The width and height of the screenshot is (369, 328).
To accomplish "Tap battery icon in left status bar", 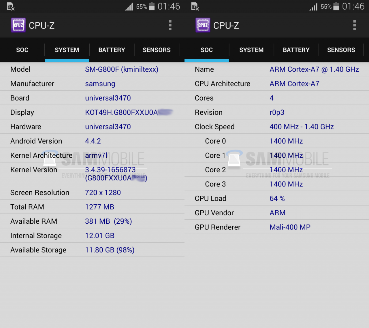I will pos(152,6).
